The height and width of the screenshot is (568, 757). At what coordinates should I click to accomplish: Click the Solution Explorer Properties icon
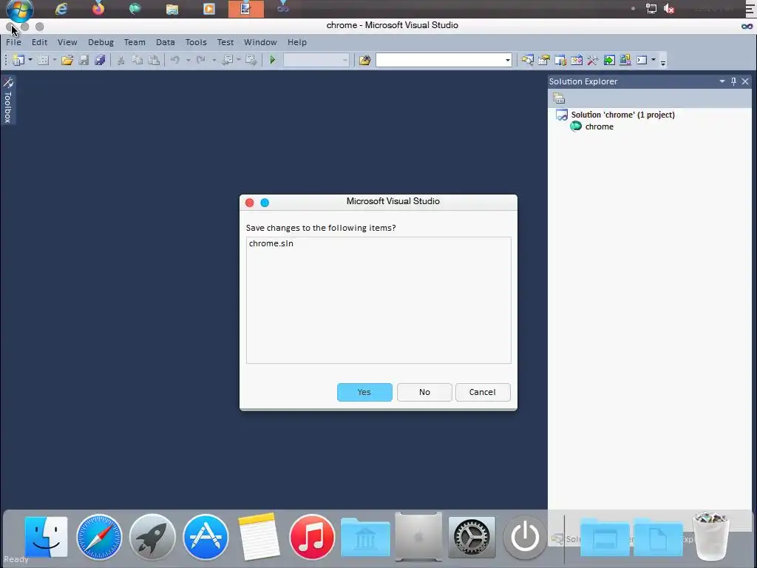tap(559, 98)
